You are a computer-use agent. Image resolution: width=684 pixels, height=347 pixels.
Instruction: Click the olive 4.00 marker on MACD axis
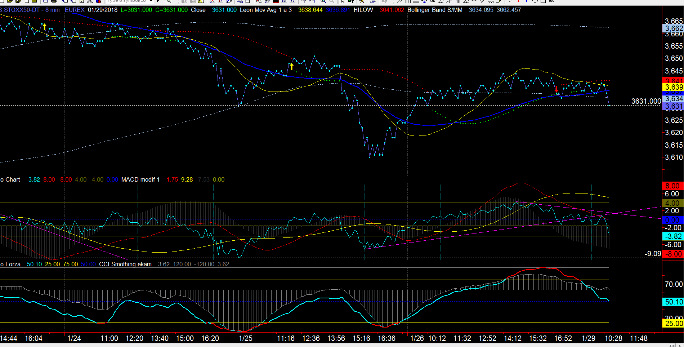[672, 203]
